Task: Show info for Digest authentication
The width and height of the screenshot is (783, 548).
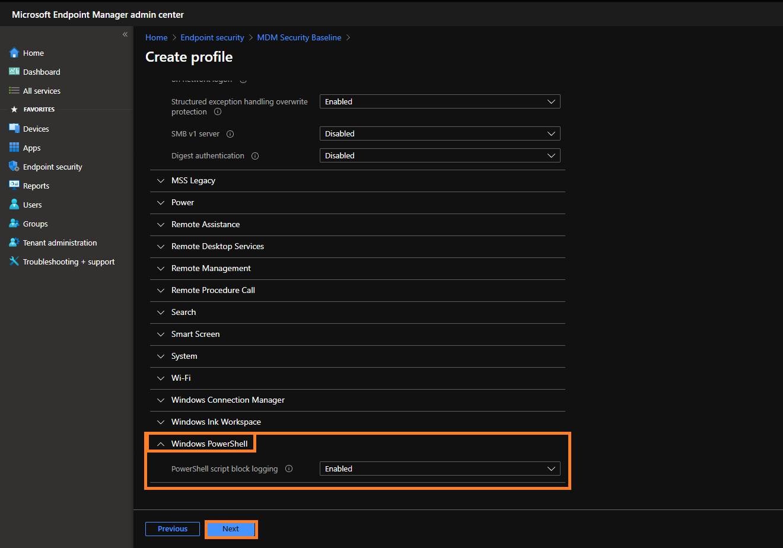Action: 255,156
